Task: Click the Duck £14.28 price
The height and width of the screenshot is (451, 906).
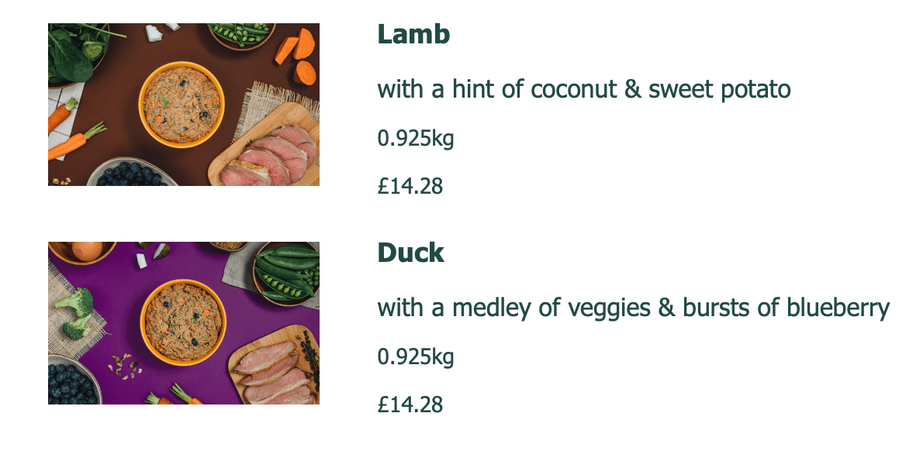Action: click(410, 405)
